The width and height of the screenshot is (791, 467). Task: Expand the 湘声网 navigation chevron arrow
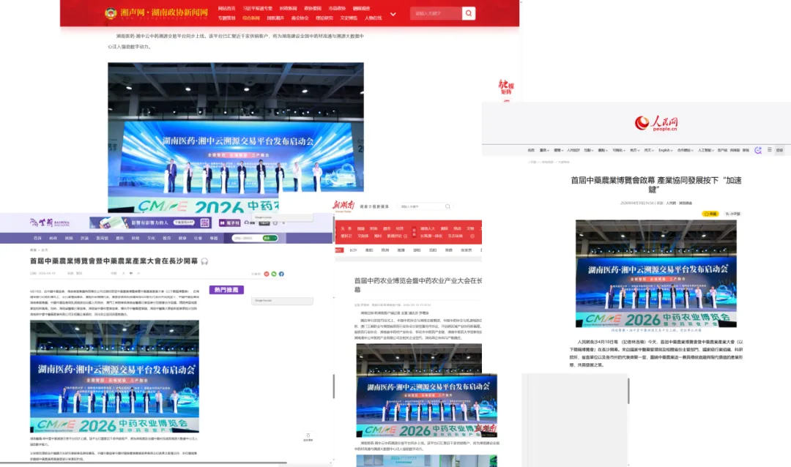pos(393,14)
